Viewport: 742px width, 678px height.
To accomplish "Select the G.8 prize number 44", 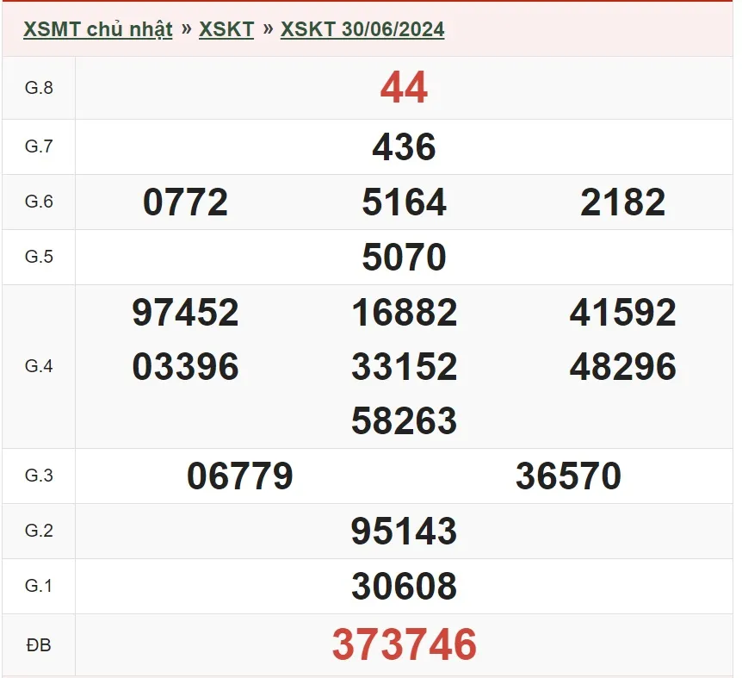I will tap(404, 88).
